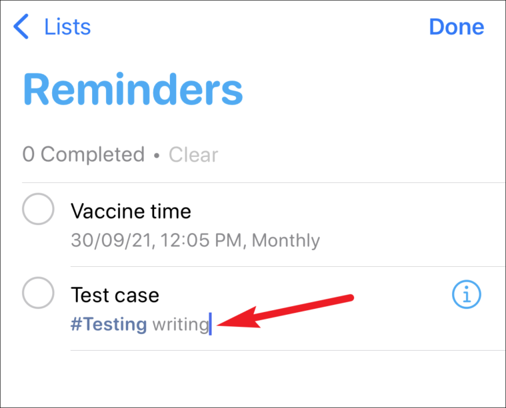506x408 pixels.
Task: Tap the 0 Completed label
Action: (x=83, y=154)
